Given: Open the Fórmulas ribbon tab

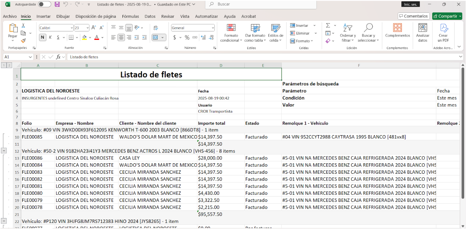Looking at the screenshot, I should pyautogui.click(x=130, y=16).
